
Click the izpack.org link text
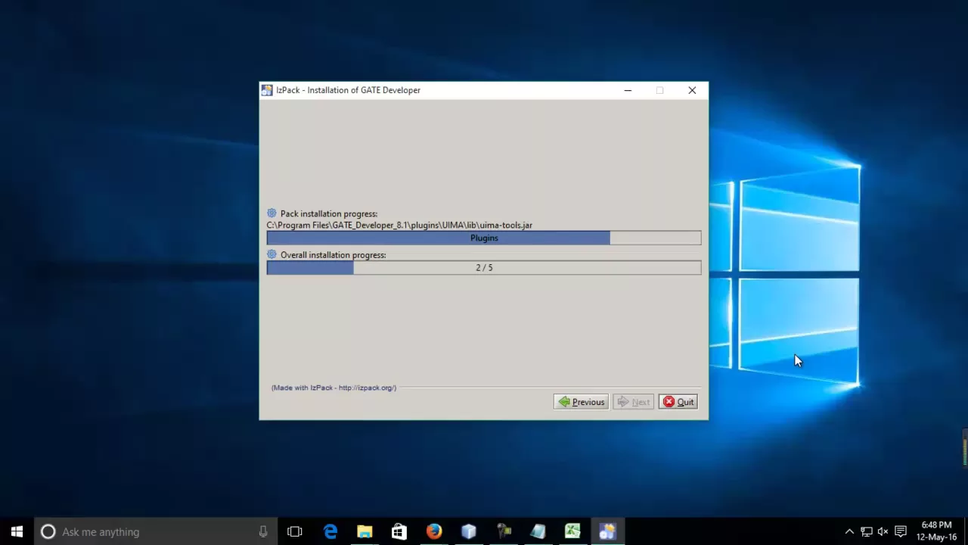(x=368, y=388)
